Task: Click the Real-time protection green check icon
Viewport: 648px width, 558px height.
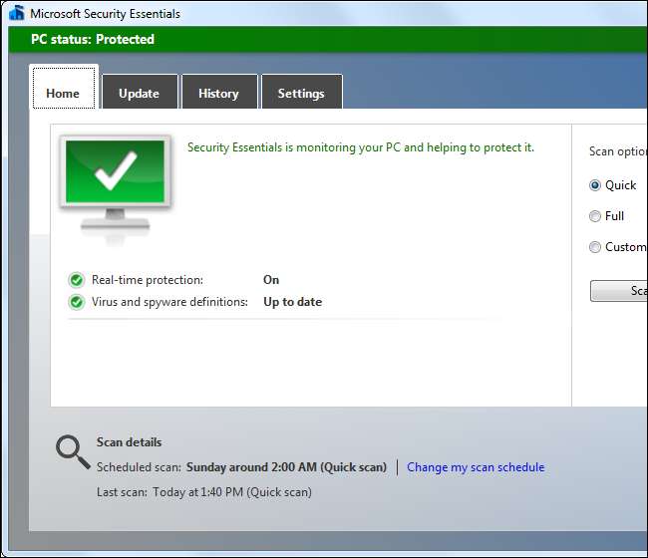Action: [x=77, y=280]
